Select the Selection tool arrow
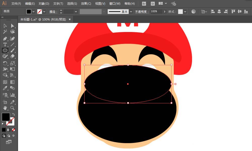The width and height of the screenshot is (252, 151). 5,26
